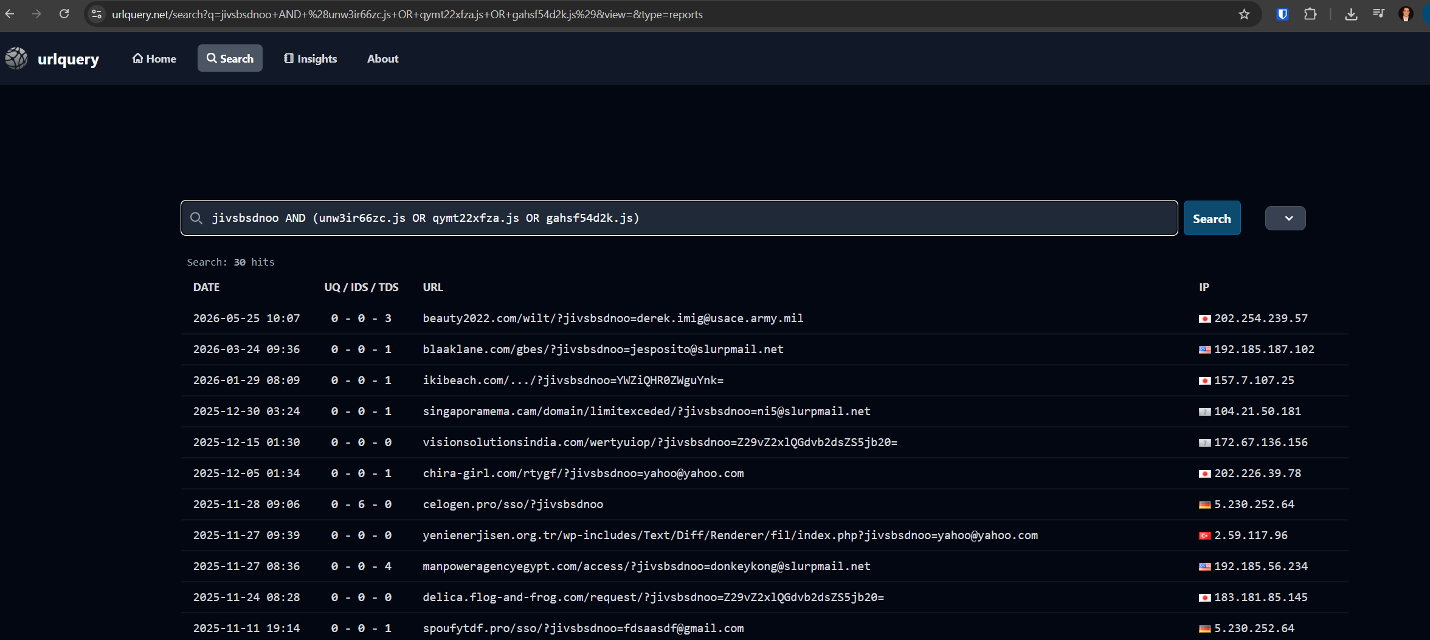Open the Insights nav item
Image resolution: width=1430 pixels, height=640 pixels.
tap(311, 58)
